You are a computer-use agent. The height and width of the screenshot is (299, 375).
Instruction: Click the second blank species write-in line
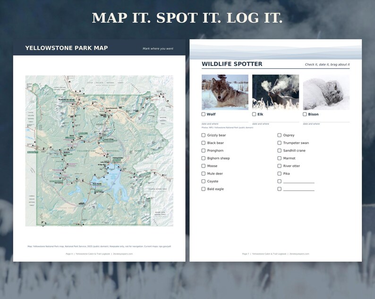point(298,190)
